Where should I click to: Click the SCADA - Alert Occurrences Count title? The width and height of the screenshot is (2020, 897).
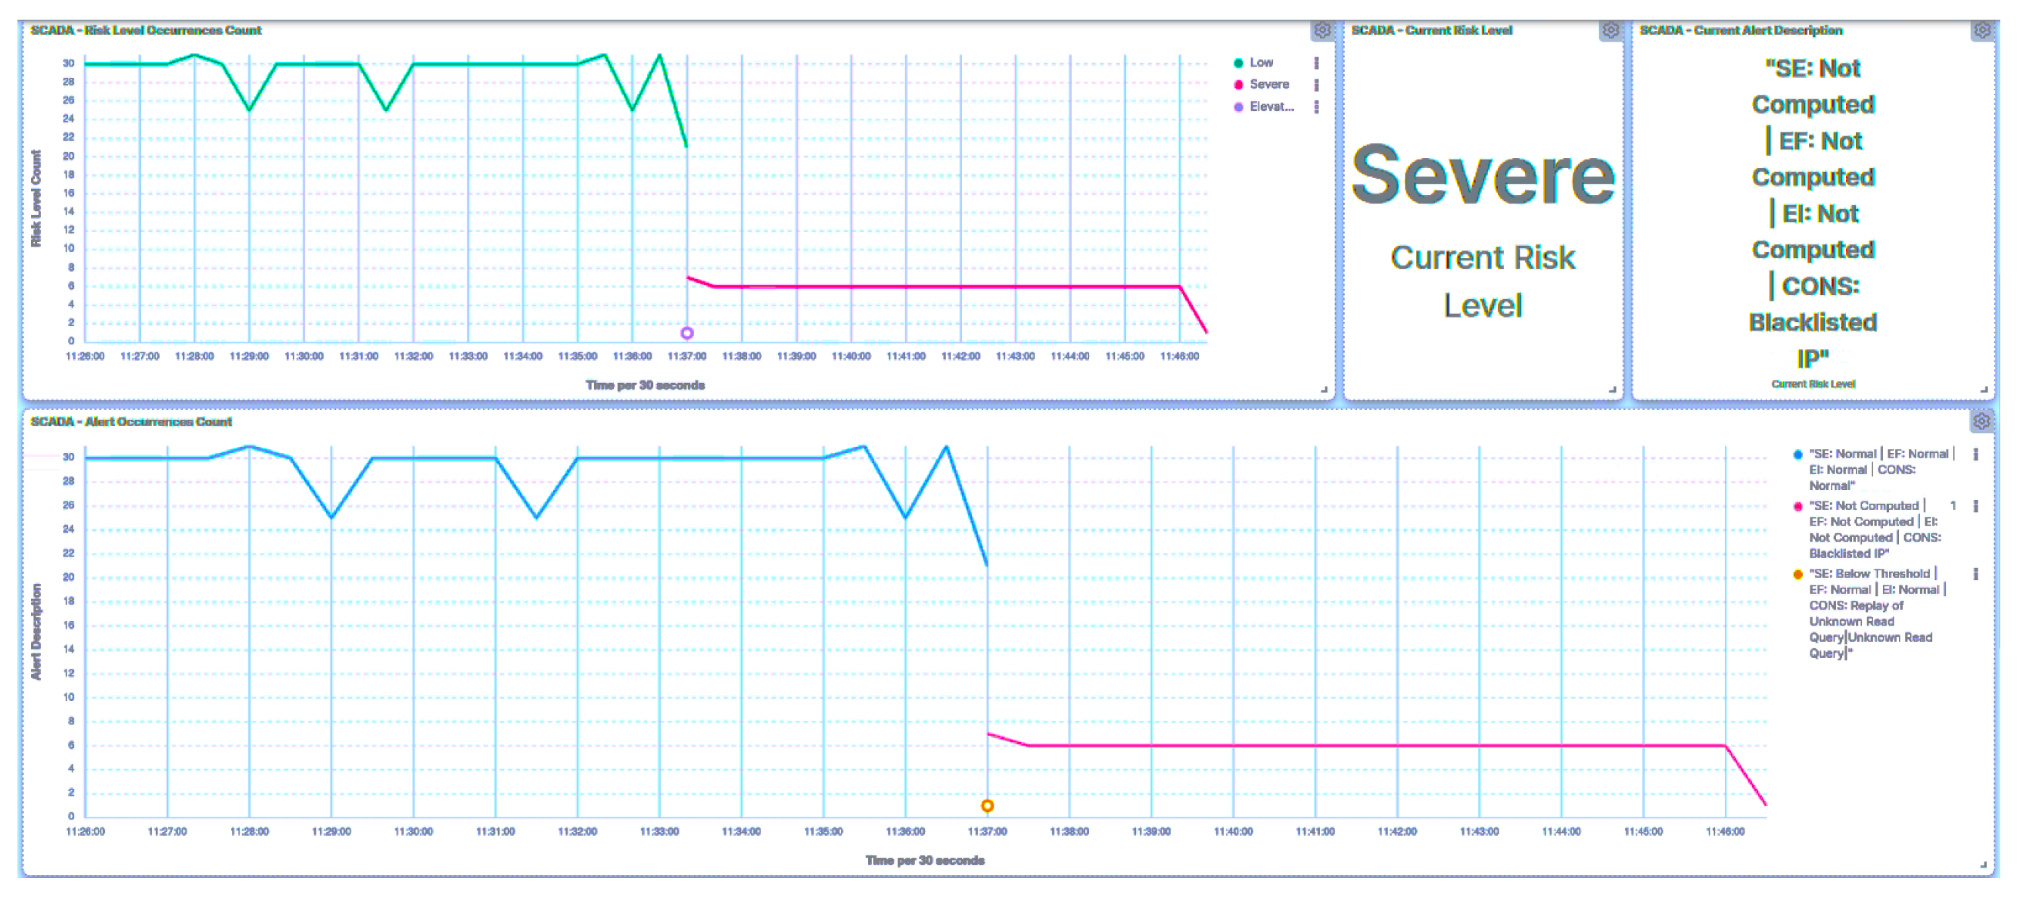coord(131,422)
